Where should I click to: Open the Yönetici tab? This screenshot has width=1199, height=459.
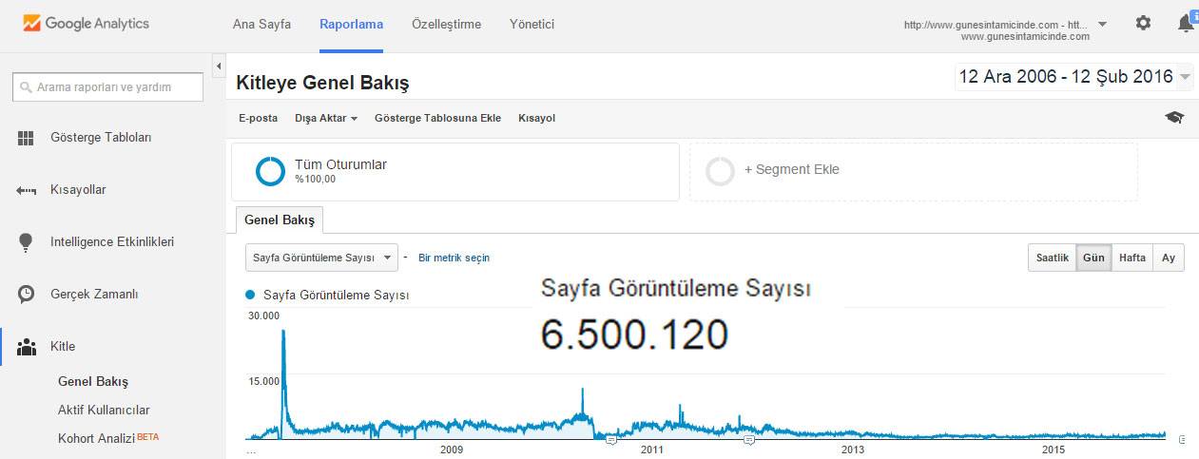click(x=532, y=25)
